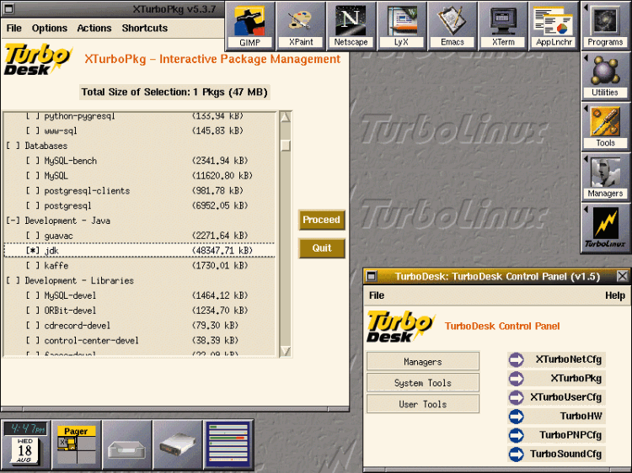Click the package list vertical scrollbar
Viewport: 632px width, 473px height.
[x=285, y=236]
